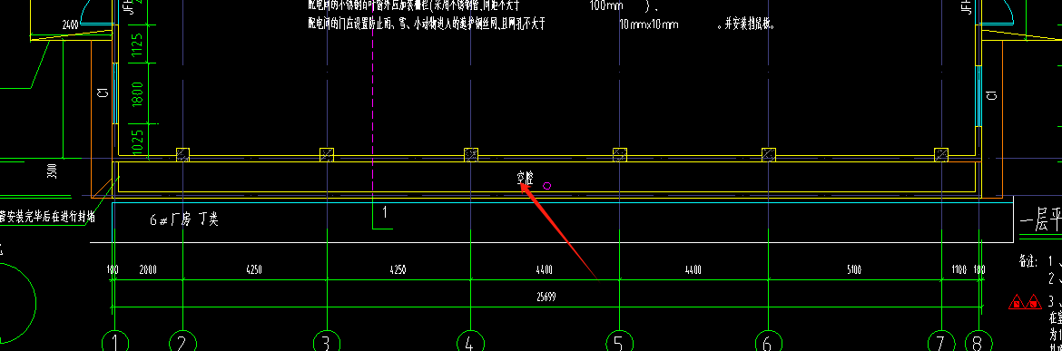1062x351 pixels.
Task: Select the 空腔 label text
Action: point(525,179)
